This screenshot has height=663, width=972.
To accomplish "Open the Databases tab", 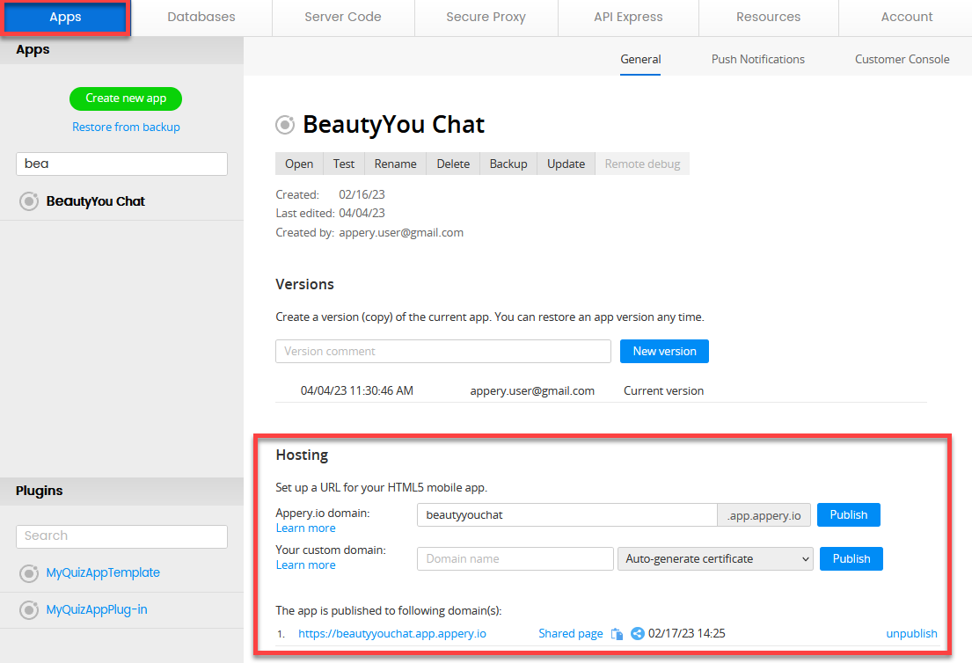I will point(201,18).
